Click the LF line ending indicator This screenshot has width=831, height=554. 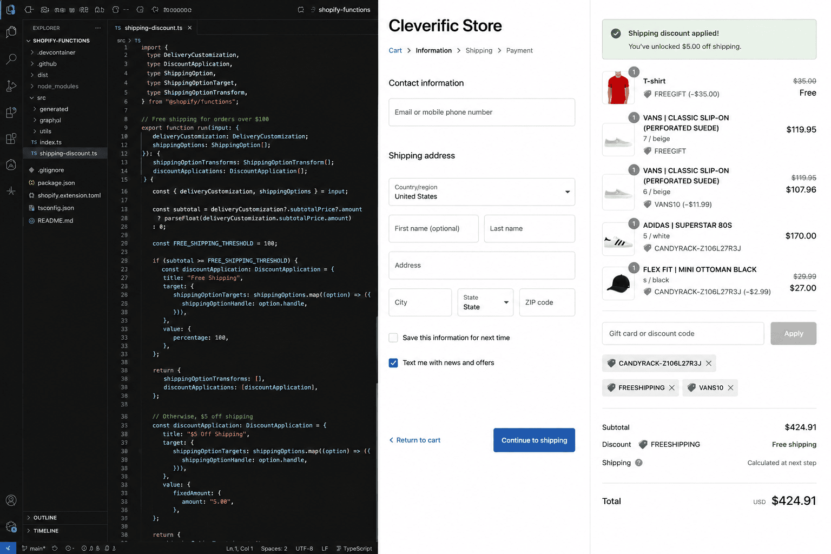(325, 548)
